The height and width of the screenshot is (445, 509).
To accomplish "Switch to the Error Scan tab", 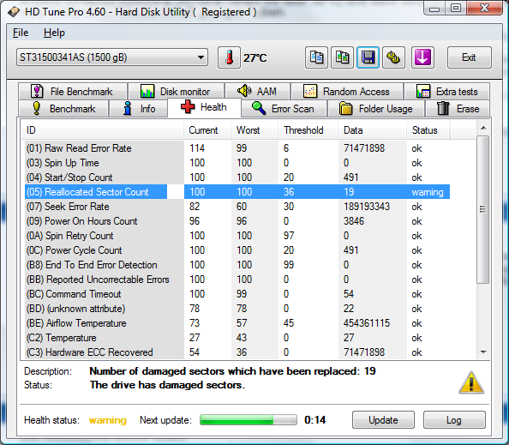I will [x=284, y=109].
